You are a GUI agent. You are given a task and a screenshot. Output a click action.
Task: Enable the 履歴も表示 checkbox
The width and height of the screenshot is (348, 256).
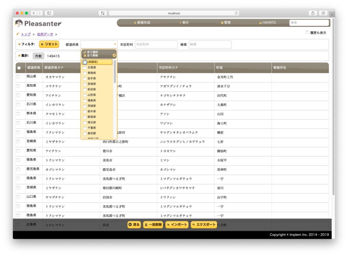pos(307,32)
